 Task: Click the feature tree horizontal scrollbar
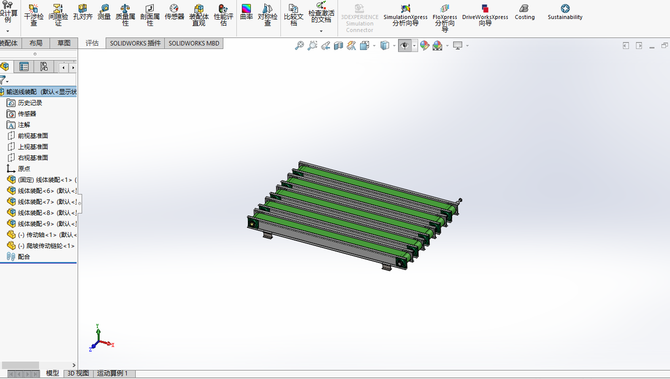coord(21,365)
